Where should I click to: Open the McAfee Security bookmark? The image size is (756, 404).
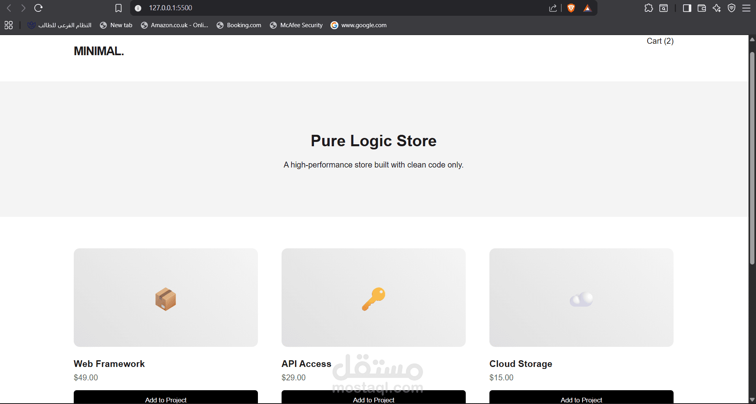pos(296,25)
